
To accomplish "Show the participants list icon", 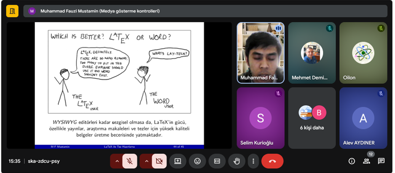I will click(366, 161).
